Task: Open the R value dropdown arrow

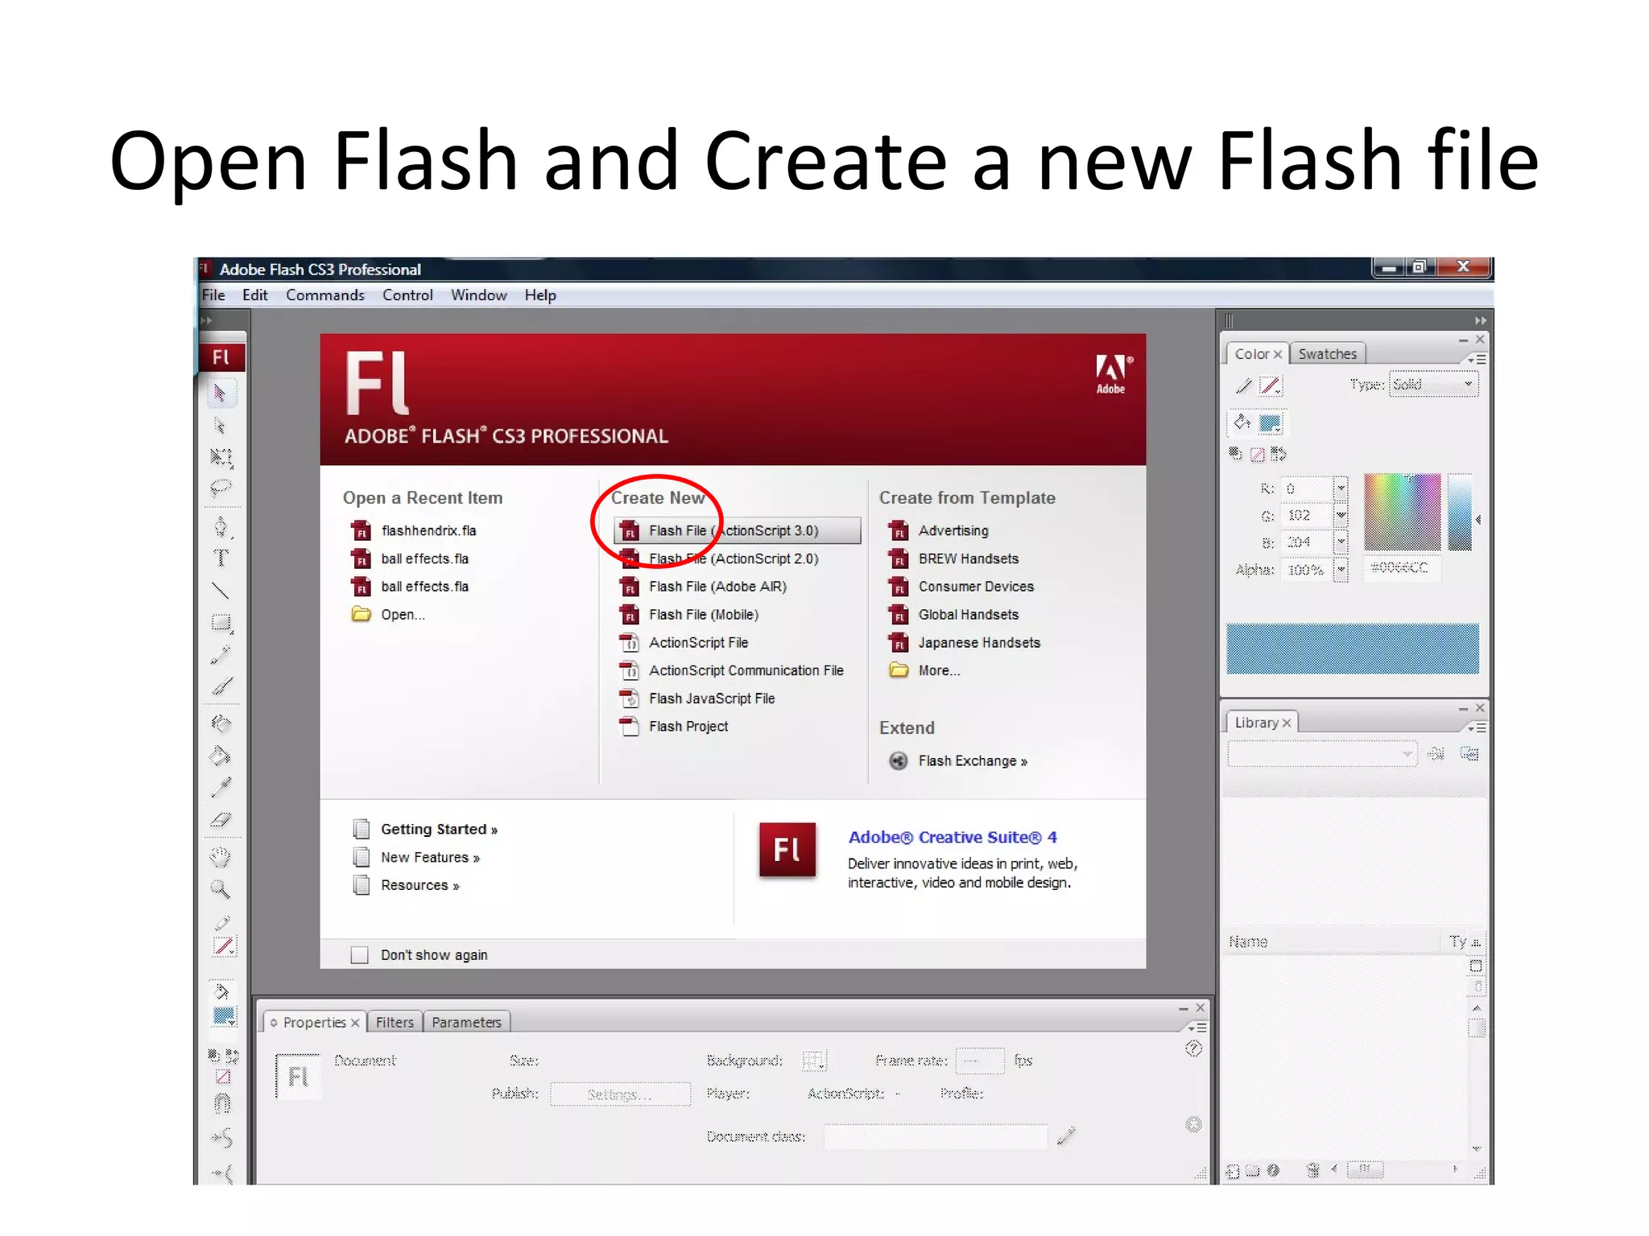Action: [x=1341, y=488]
